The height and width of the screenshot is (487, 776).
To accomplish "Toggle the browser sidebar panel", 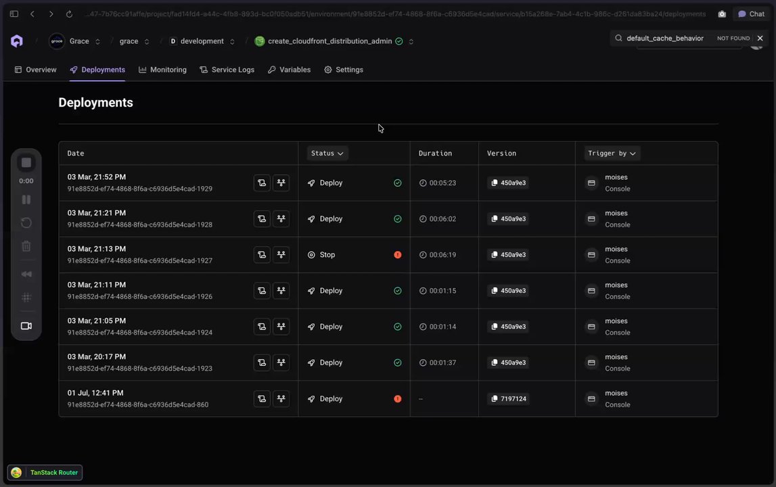I will [14, 14].
